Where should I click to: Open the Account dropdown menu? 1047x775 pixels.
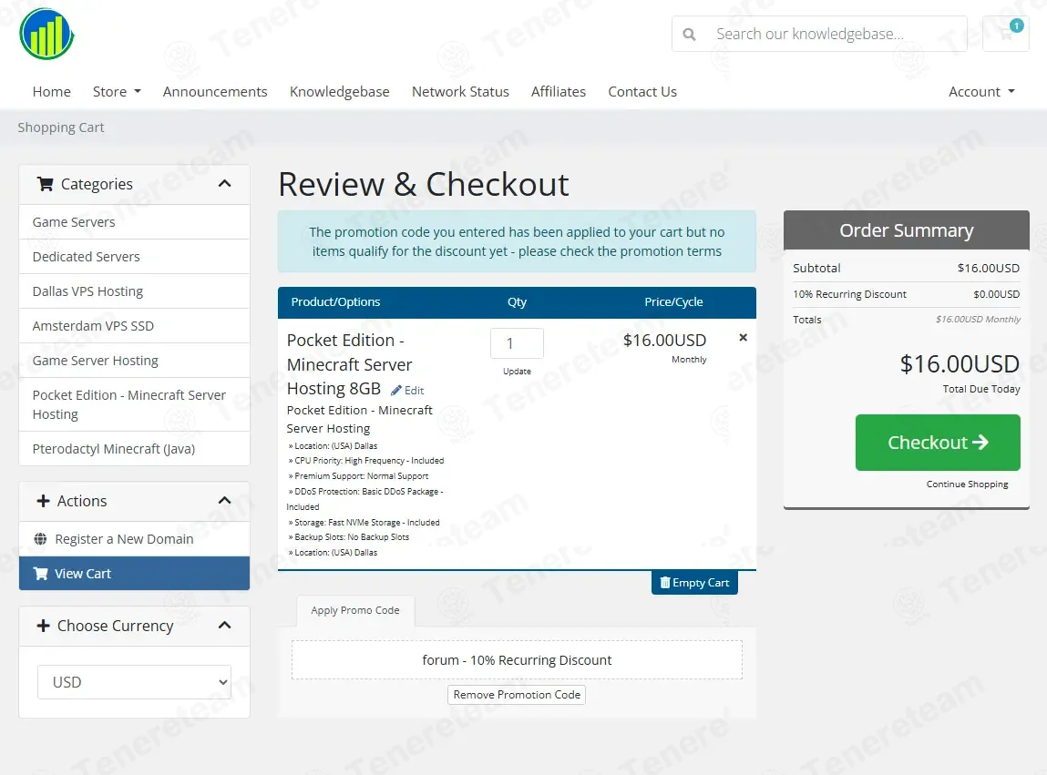click(x=981, y=91)
